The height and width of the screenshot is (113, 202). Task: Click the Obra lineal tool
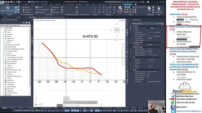pos(55,12)
